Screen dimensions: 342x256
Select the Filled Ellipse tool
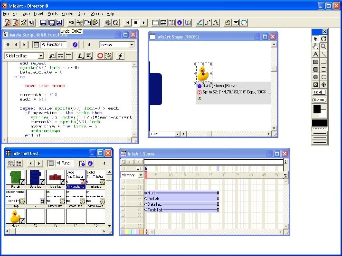coord(315,77)
